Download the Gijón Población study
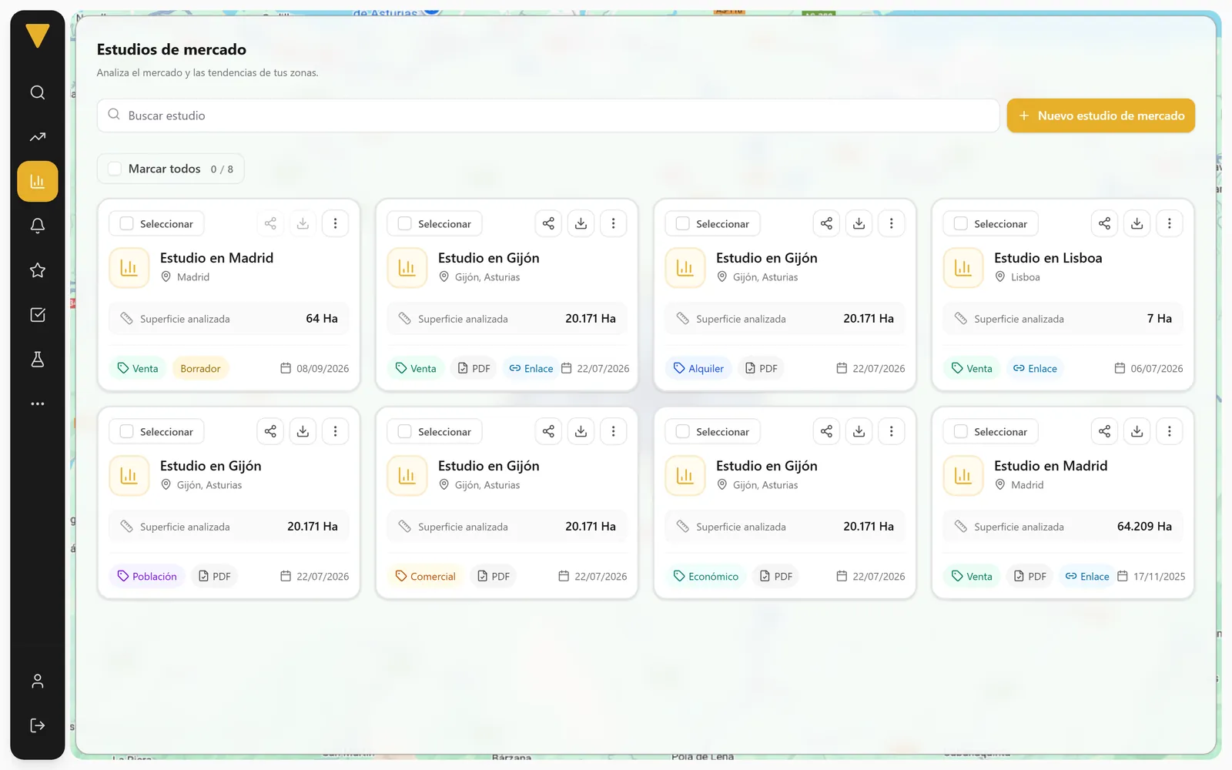 pyautogui.click(x=303, y=431)
